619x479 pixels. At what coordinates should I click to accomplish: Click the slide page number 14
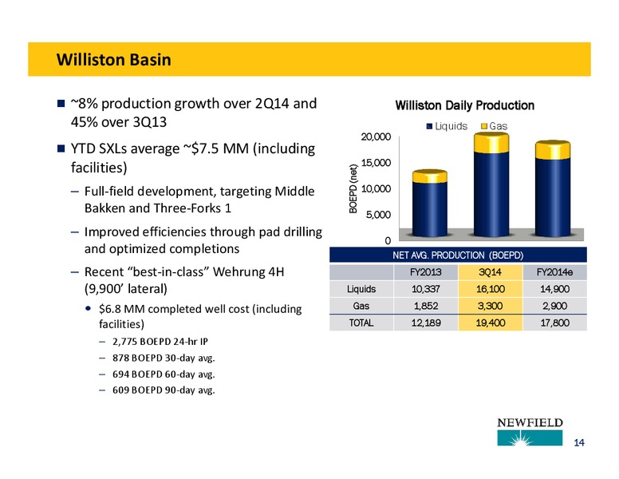579,442
